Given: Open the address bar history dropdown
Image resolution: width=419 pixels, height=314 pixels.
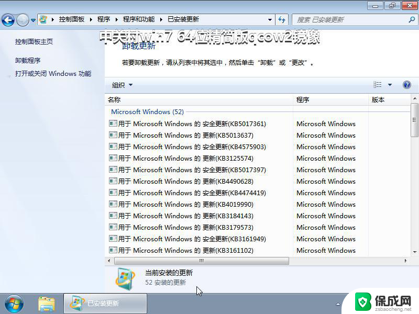Looking at the screenshot, I should pyautogui.click(x=270, y=20).
